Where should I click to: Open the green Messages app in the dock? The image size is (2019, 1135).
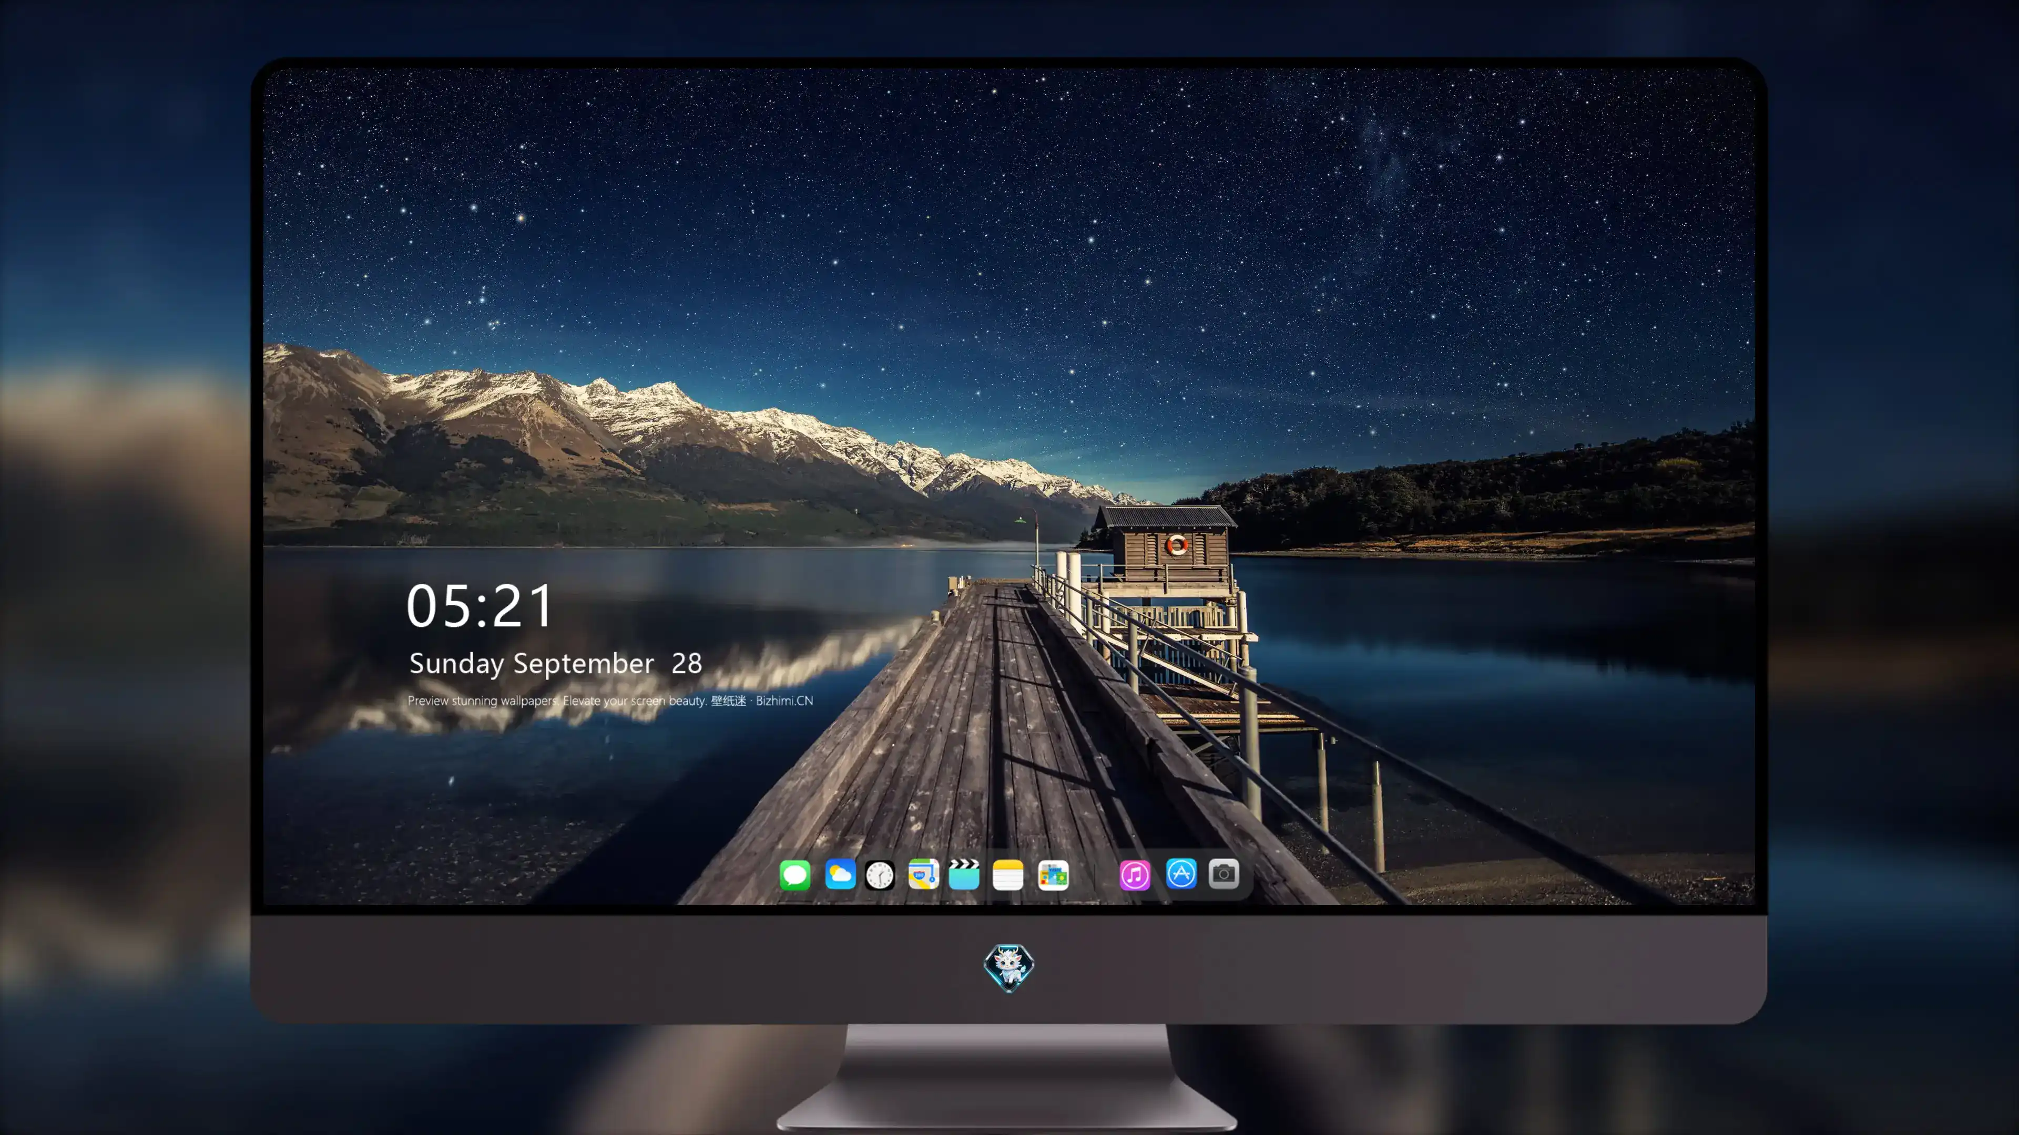[x=795, y=875]
